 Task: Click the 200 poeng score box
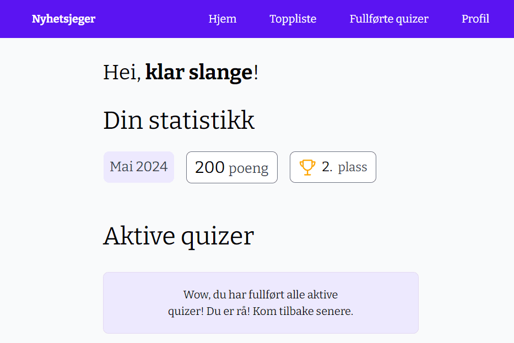point(232,167)
